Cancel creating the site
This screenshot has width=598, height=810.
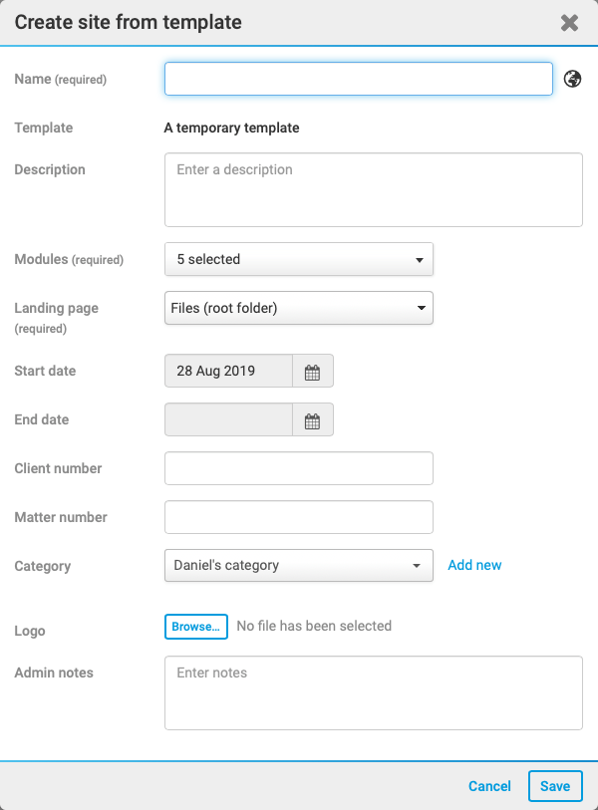click(489, 786)
